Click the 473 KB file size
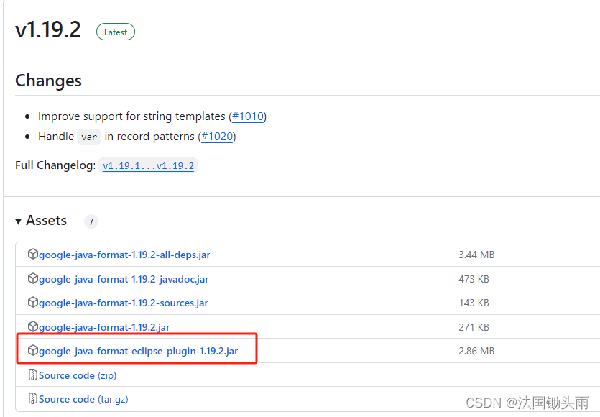600x417 pixels. click(474, 279)
